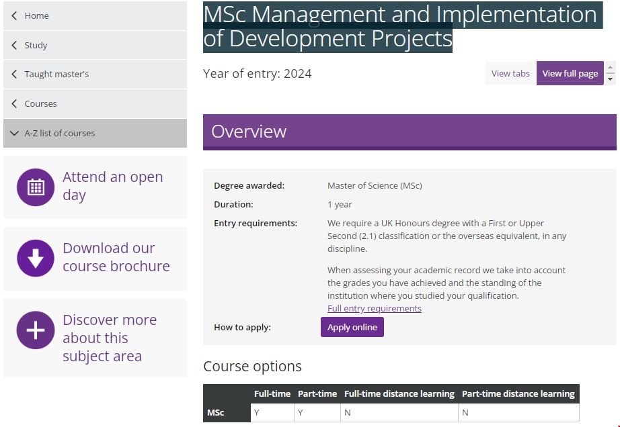Screen dimensions: 620x427
Task: Go to Study in the sidebar menu
Action: (x=36, y=45)
